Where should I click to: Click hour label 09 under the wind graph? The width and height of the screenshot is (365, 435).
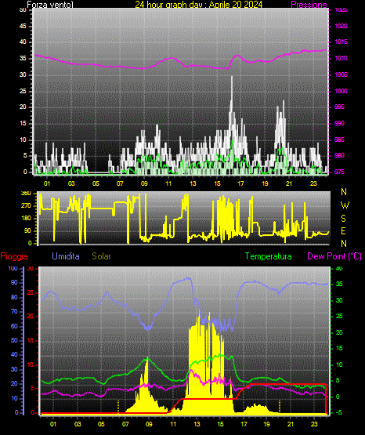coord(144,183)
